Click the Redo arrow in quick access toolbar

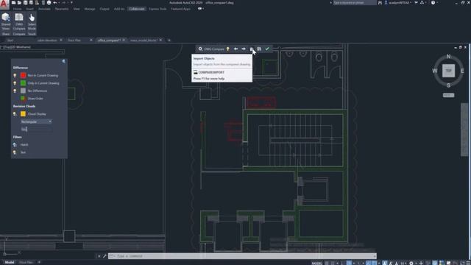63,3
